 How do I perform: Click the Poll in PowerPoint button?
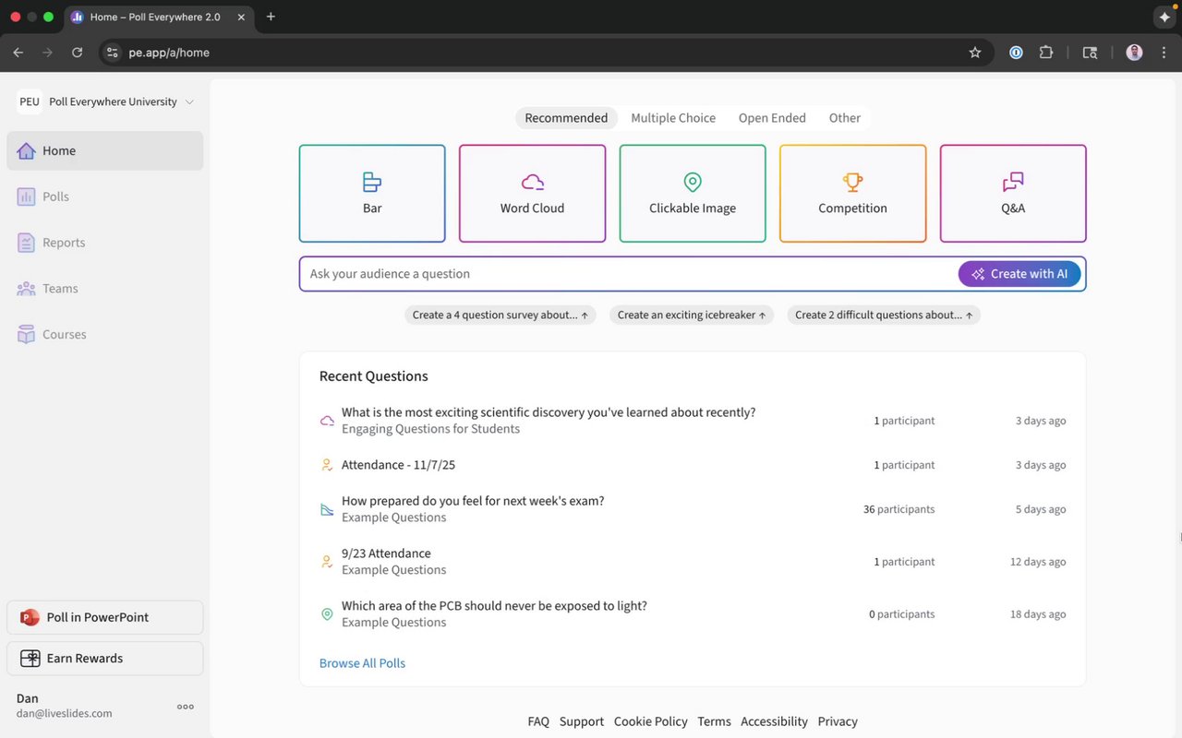click(x=105, y=617)
